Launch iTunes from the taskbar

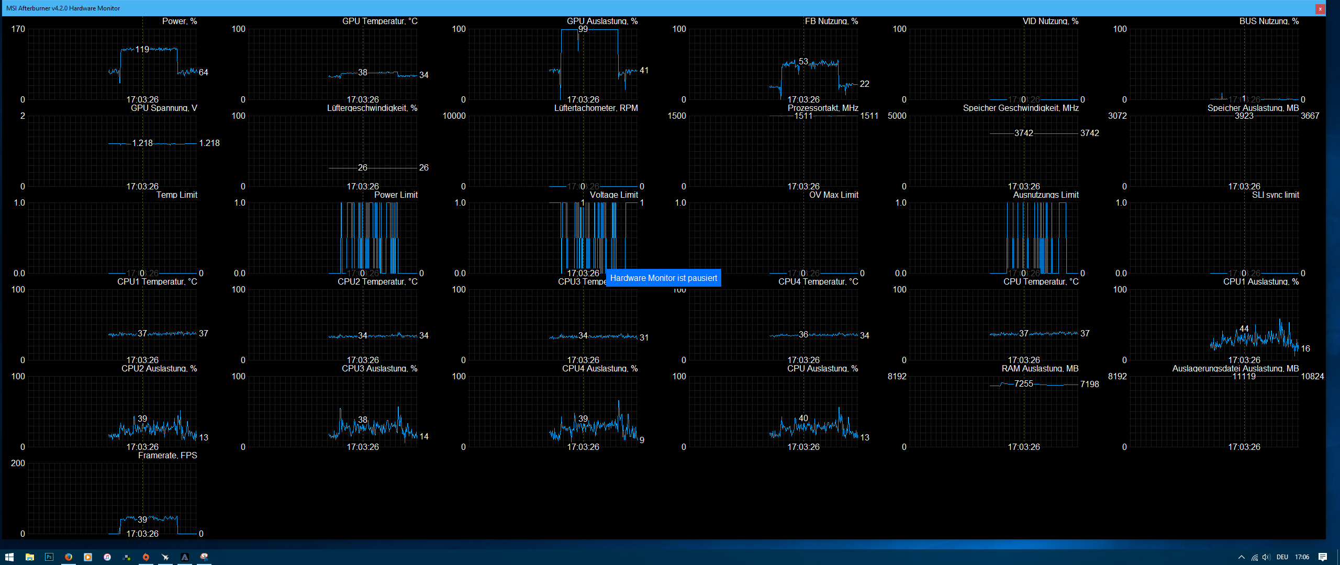click(107, 557)
